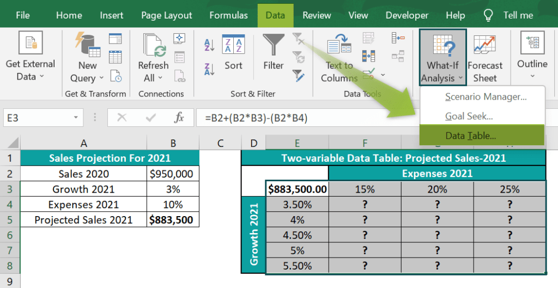Image resolution: width=558 pixels, height=288 pixels.
Task: Select the 5.50% growth cell
Action: [297, 266]
